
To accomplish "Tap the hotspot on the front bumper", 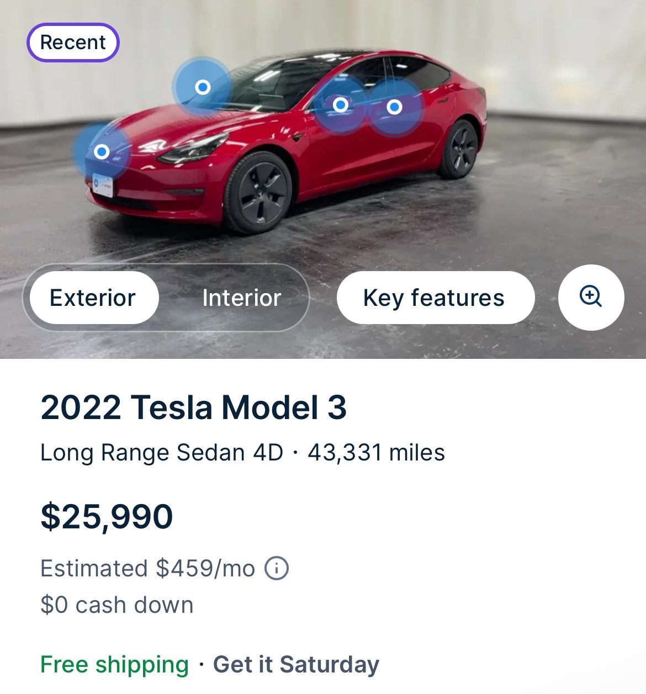I will point(102,151).
